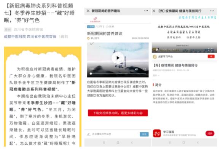Image resolution: width=220 pixels, height=149 pixels.
Task: Click the 来源 source tag
Action: [8, 29]
